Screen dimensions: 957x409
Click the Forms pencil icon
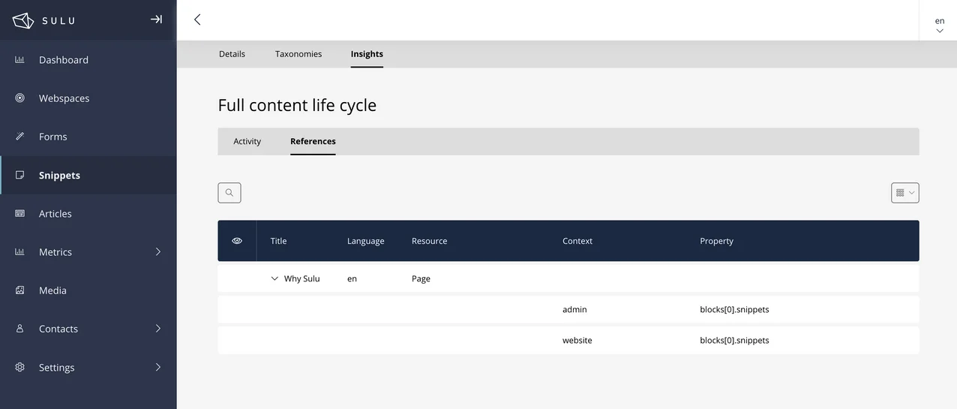(20, 137)
